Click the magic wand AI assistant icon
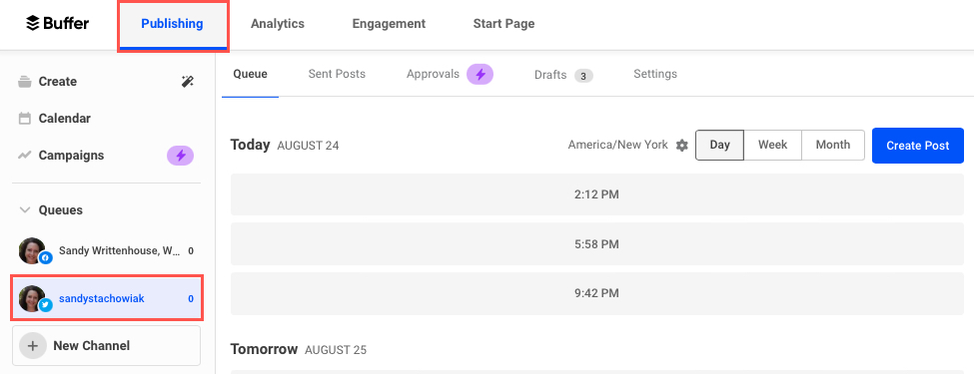Viewport: 974px width, 374px height. (x=187, y=82)
